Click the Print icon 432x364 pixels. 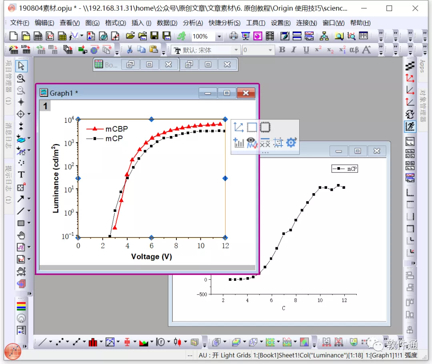coord(233,36)
